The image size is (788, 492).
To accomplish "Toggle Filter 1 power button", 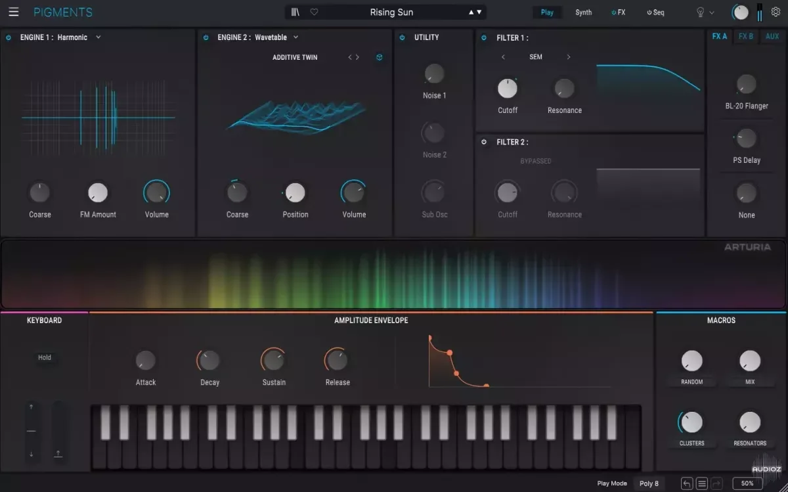I will click(484, 37).
